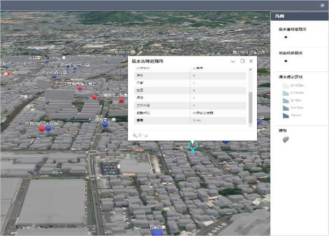
Task: Click the 五楽公園 map label
Action: (x=157, y=227)
